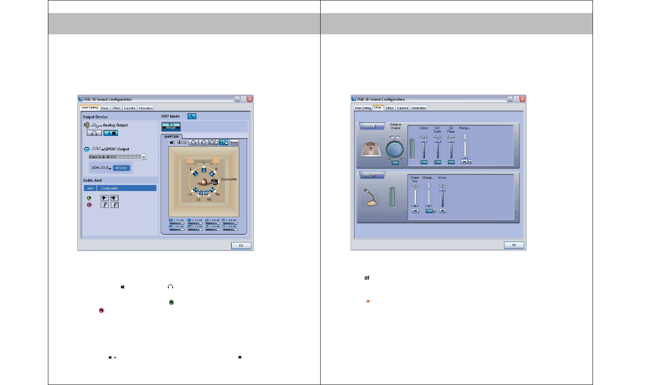Toggle mute under SW Synth slider
The image size is (651, 385).
438,162
